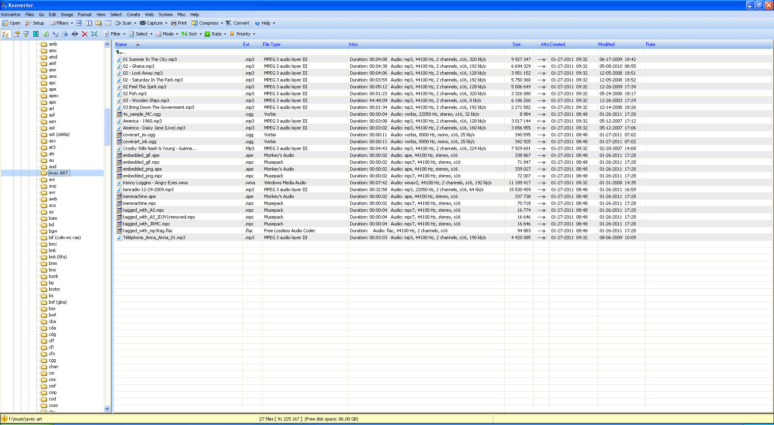Image resolution: width=774 pixels, height=425 pixels.
Task: Click the teal H icon
Action: tap(36, 34)
